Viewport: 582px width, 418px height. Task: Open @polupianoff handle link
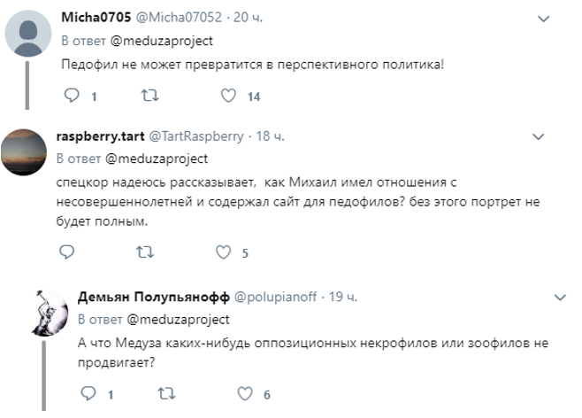point(275,297)
